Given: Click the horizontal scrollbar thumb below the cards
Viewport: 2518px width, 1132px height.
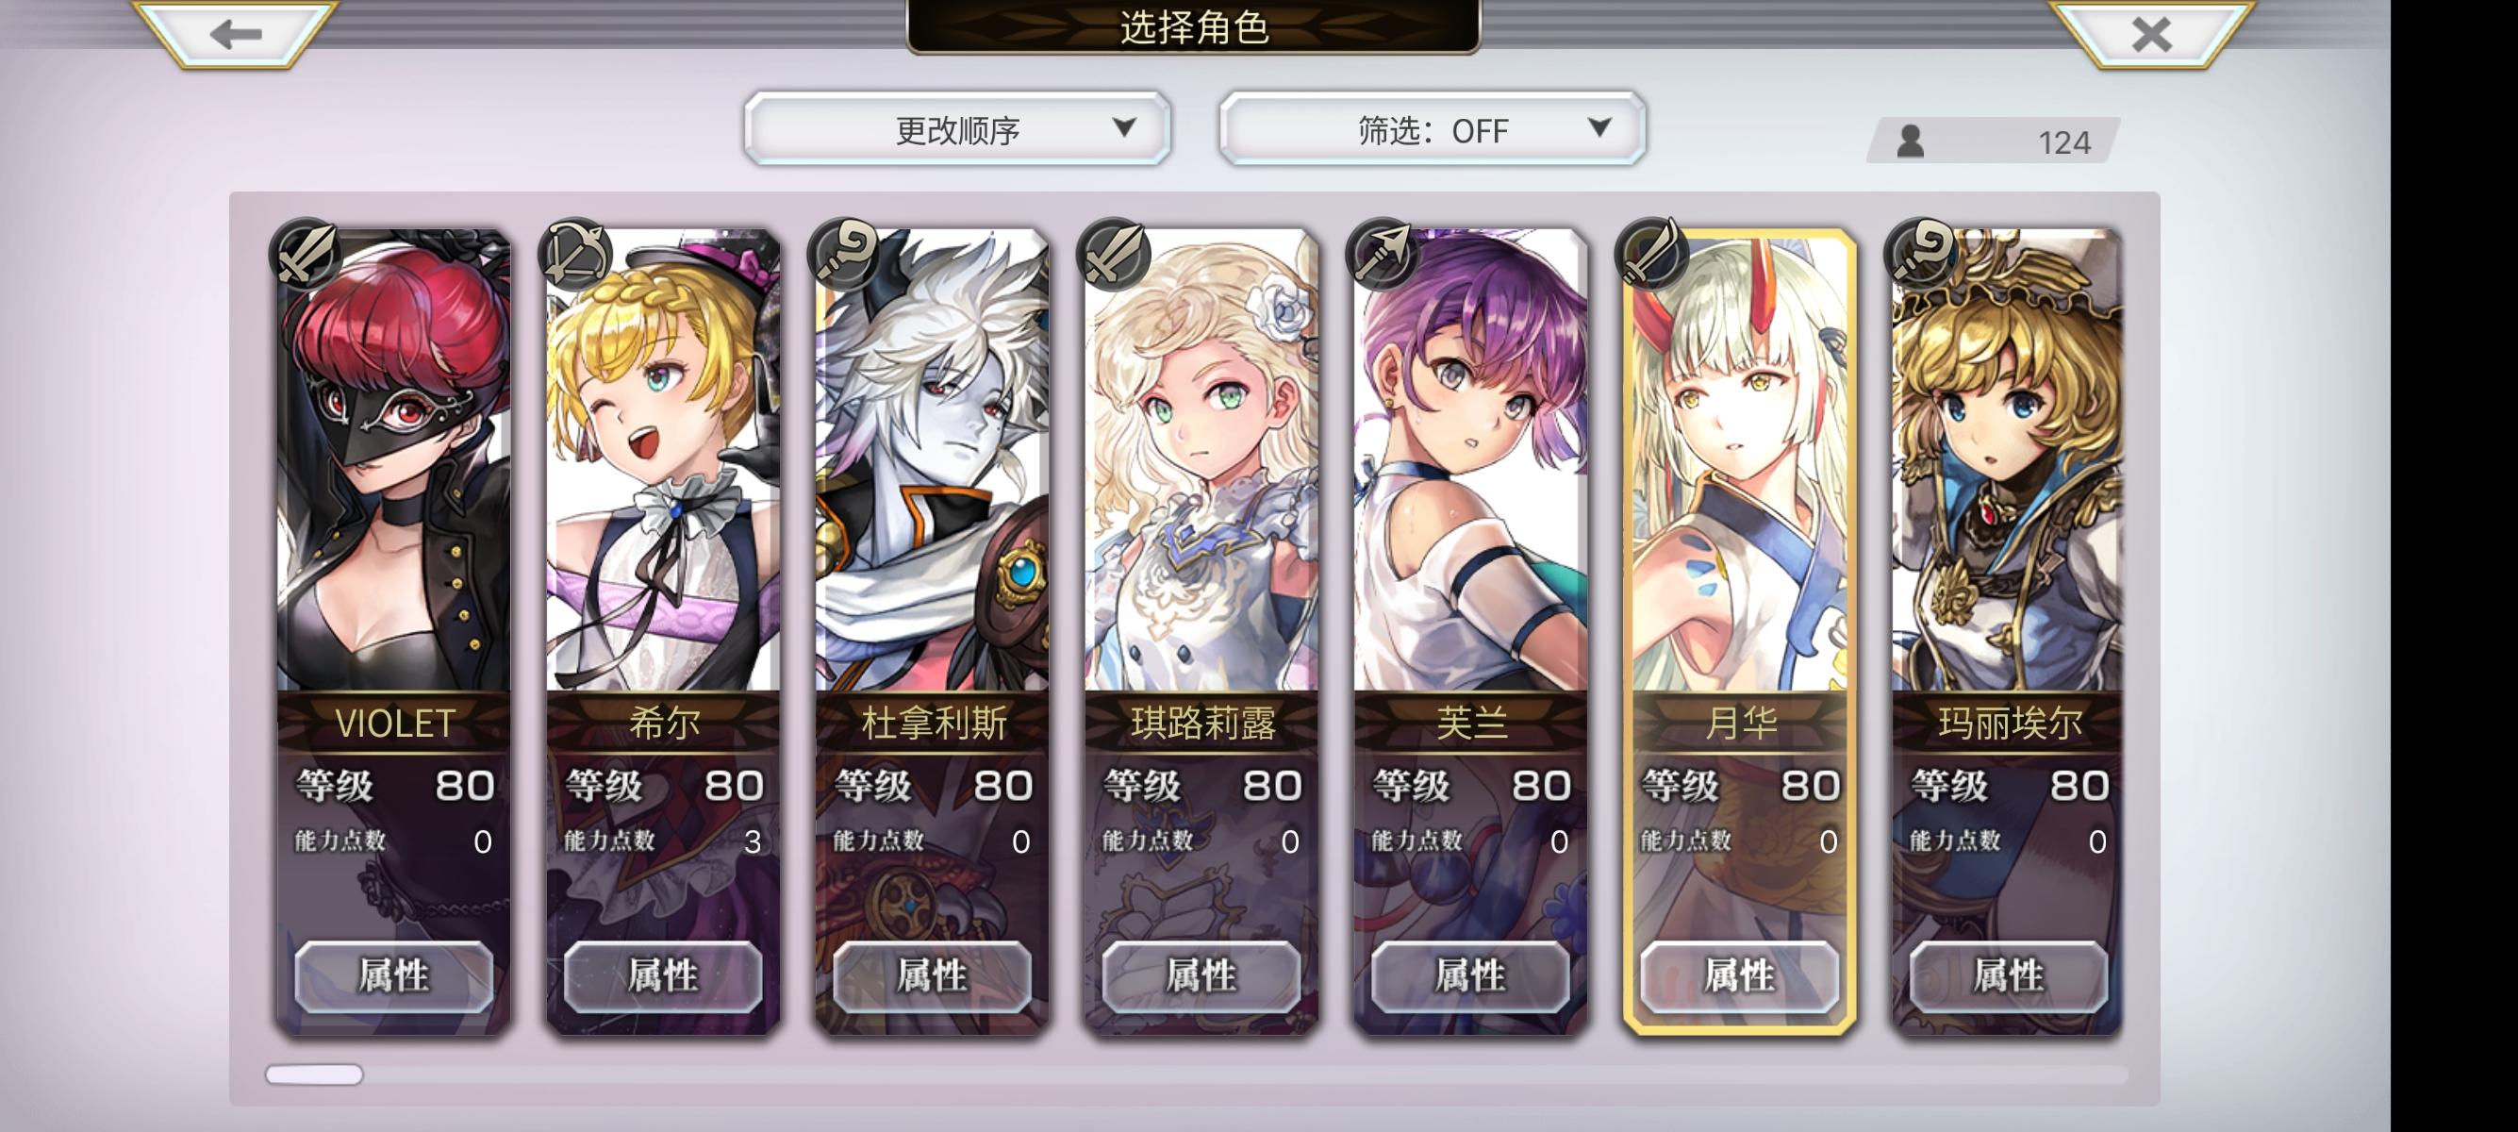Looking at the screenshot, I should pyautogui.click(x=314, y=1074).
